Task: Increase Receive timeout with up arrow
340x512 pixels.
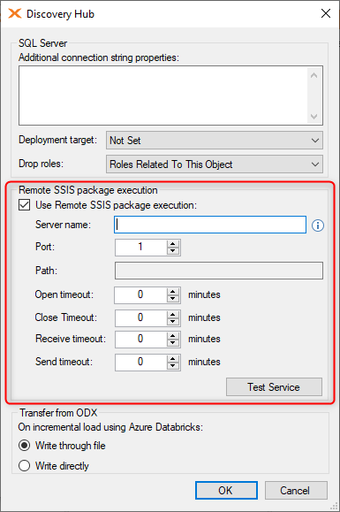Action: (x=173, y=336)
